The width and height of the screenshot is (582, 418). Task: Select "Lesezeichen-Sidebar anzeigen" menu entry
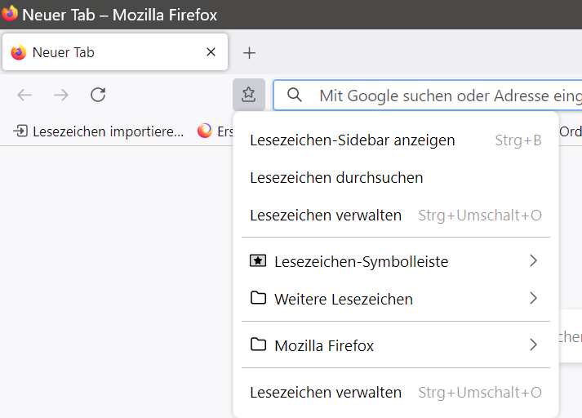[353, 140]
